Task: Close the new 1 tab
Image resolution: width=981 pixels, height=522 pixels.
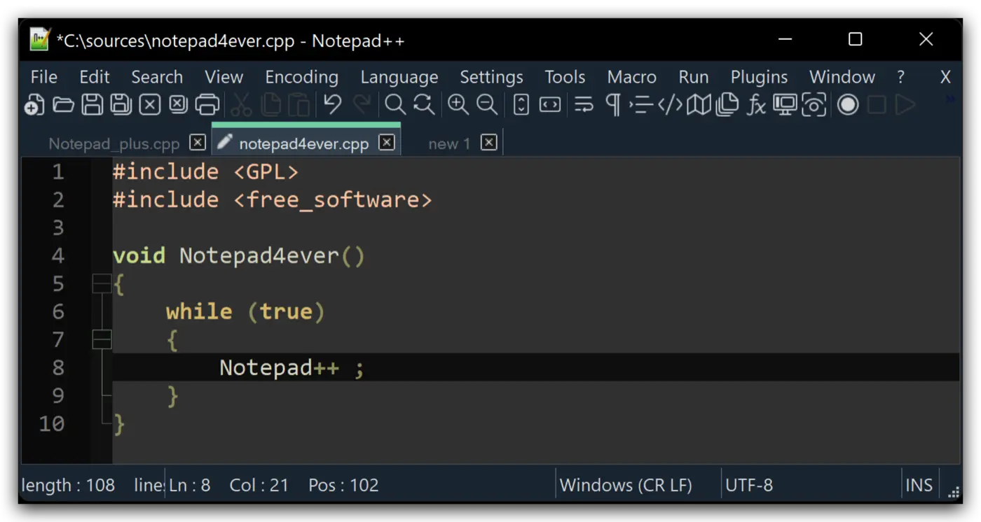Action: (489, 143)
